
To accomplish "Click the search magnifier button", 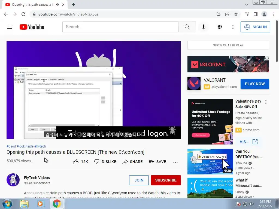I will coord(187,27).
